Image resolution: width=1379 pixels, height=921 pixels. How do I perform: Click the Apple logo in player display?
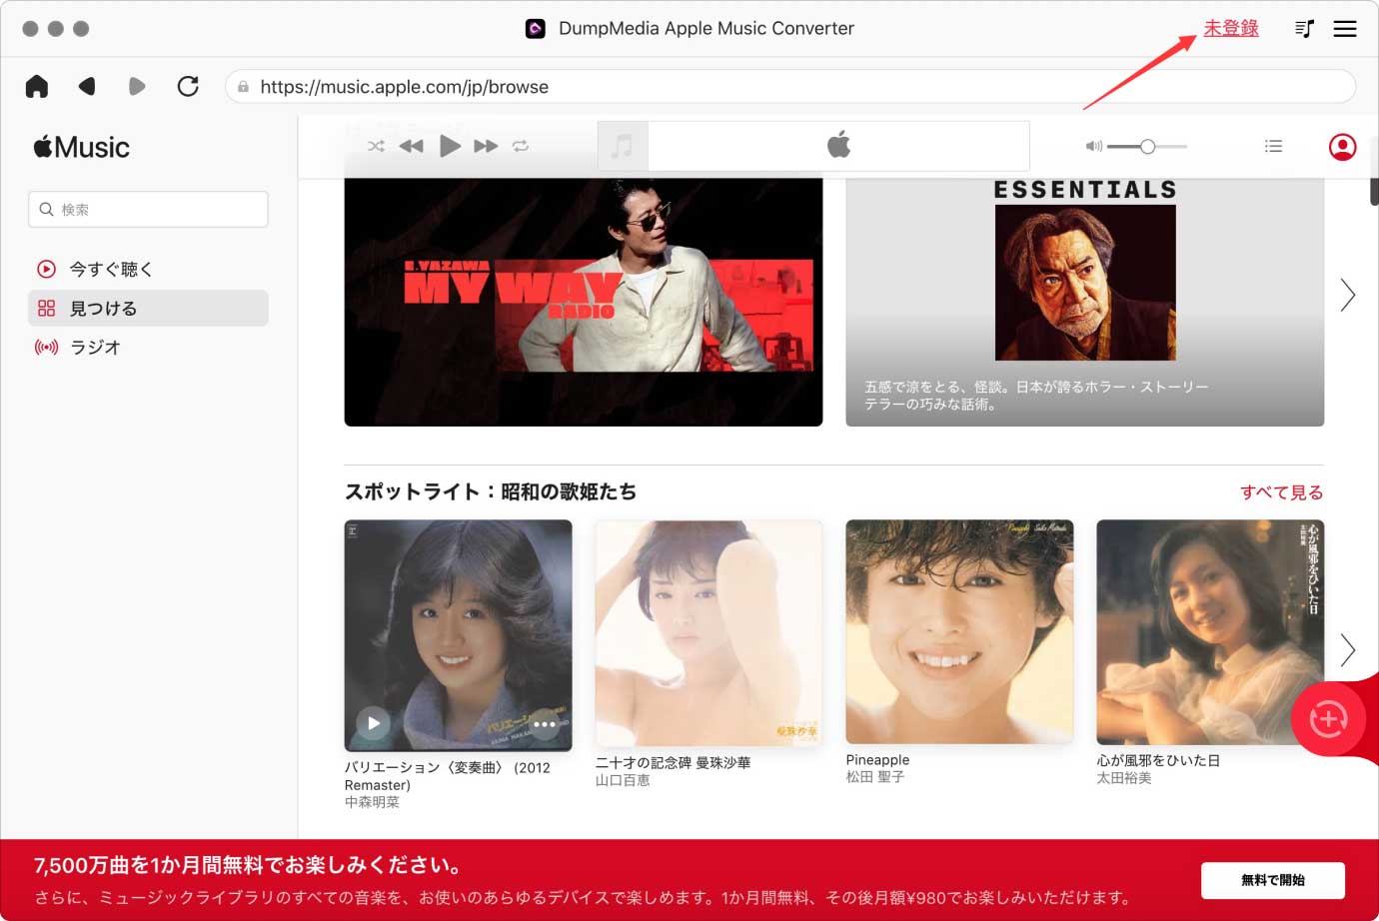pyautogui.click(x=838, y=146)
